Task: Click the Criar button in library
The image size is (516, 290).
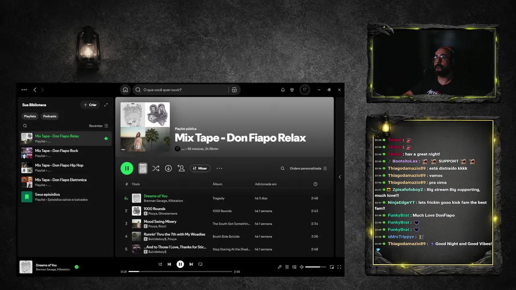Action: coord(90,105)
